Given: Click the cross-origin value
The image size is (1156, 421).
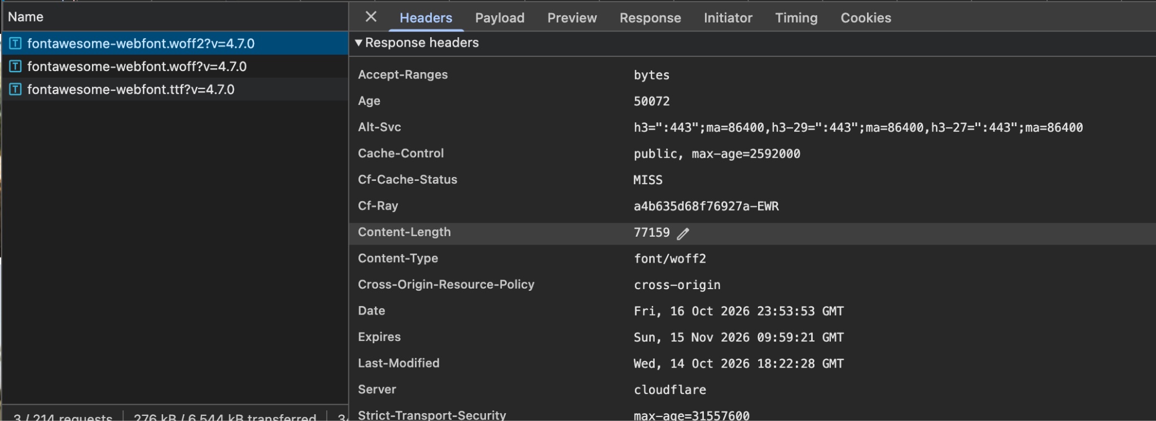Looking at the screenshot, I should 677,285.
